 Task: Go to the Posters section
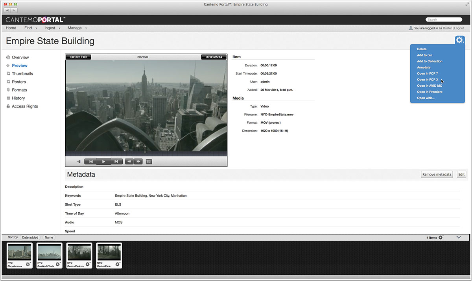(x=19, y=82)
